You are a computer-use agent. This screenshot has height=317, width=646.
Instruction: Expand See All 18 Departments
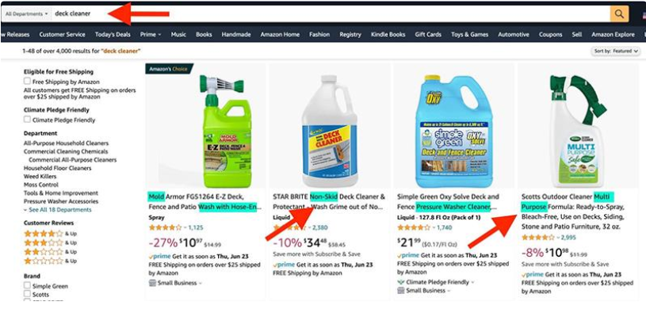click(57, 209)
